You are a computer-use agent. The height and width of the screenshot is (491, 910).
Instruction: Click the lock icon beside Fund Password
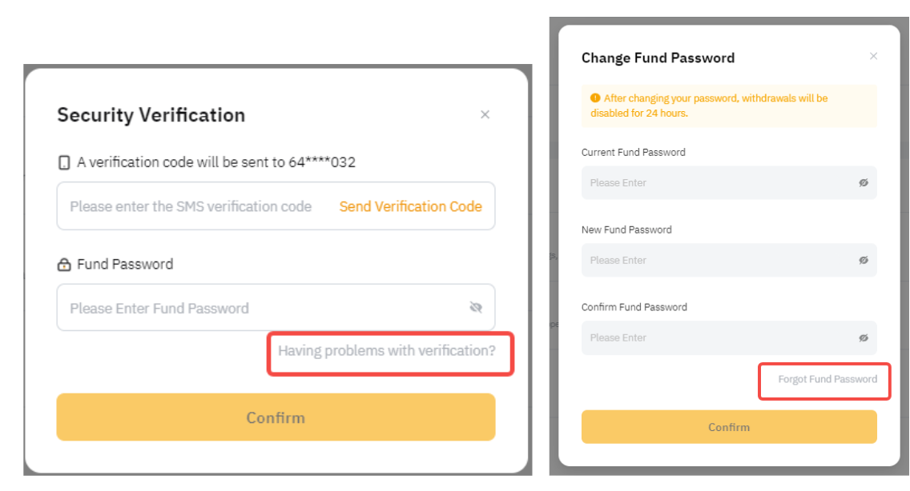pos(64,265)
